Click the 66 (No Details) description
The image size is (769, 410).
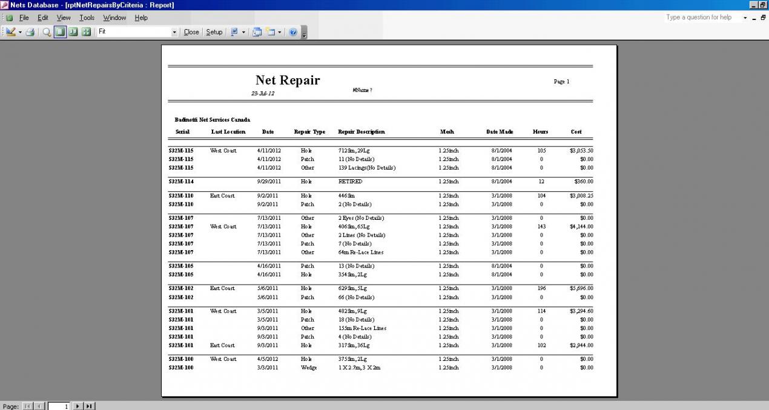tap(356, 298)
